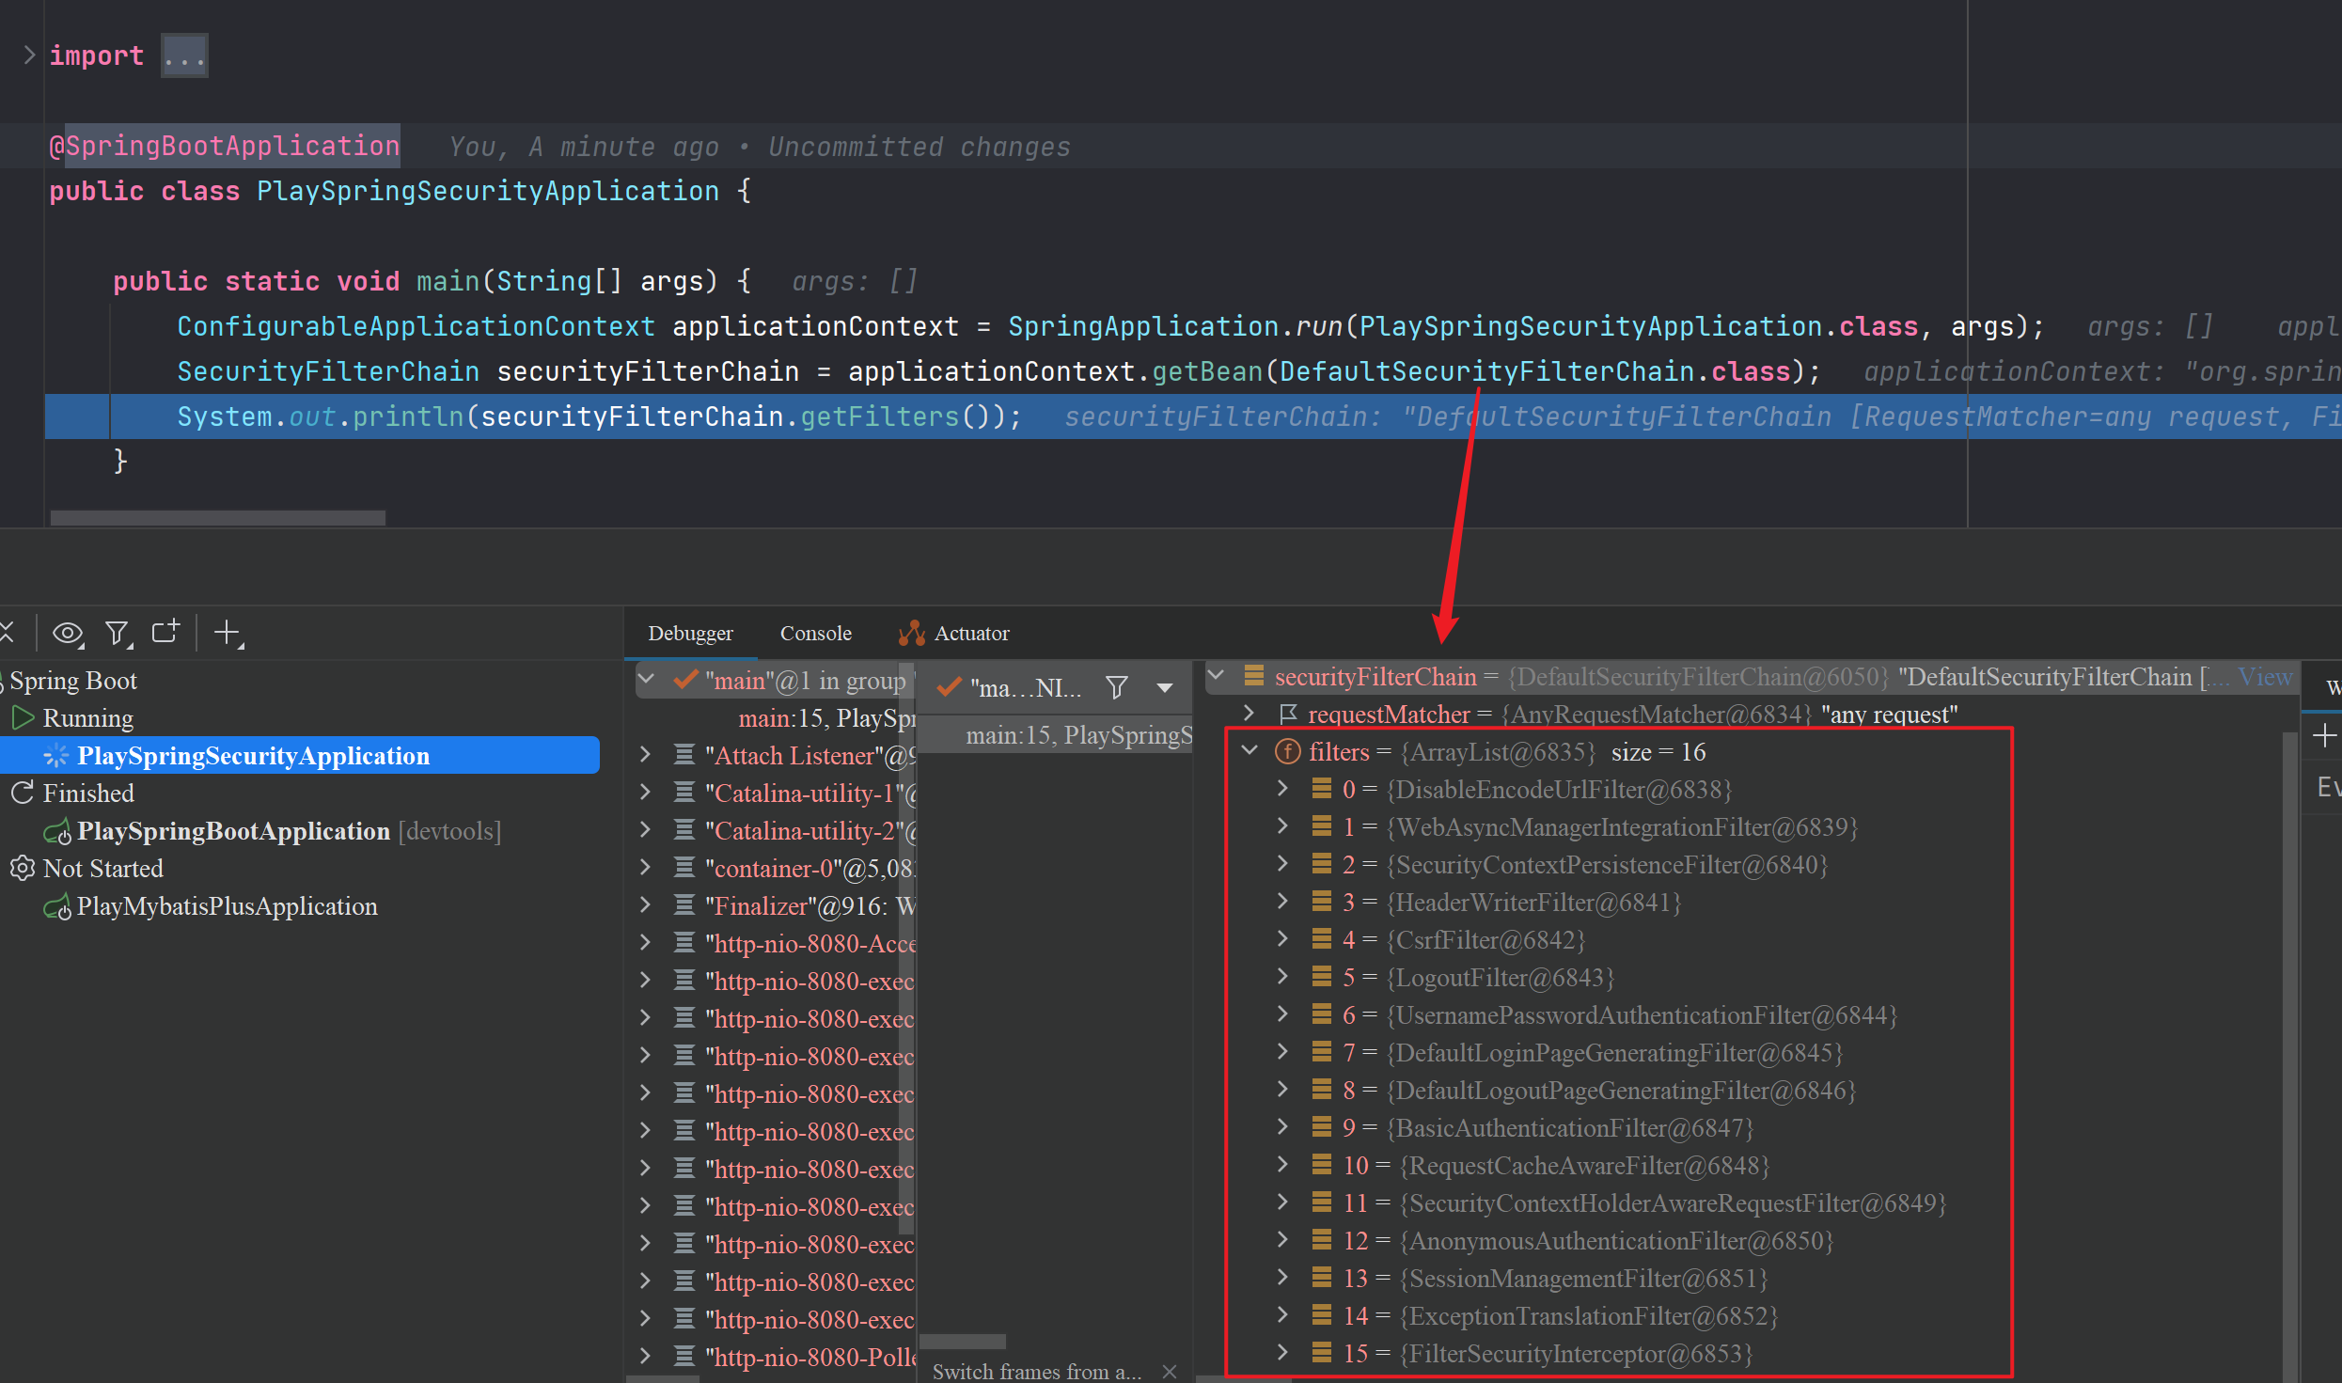Expand filter 4 CsrfFilter
The height and width of the screenshot is (1383, 2342).
tap(1282, 939)
